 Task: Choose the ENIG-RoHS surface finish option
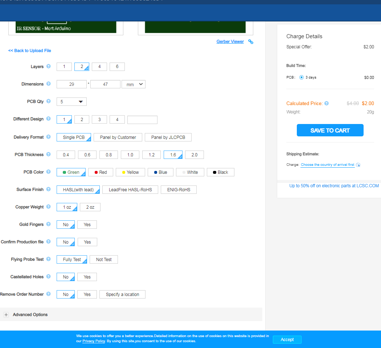coord(179,190)
